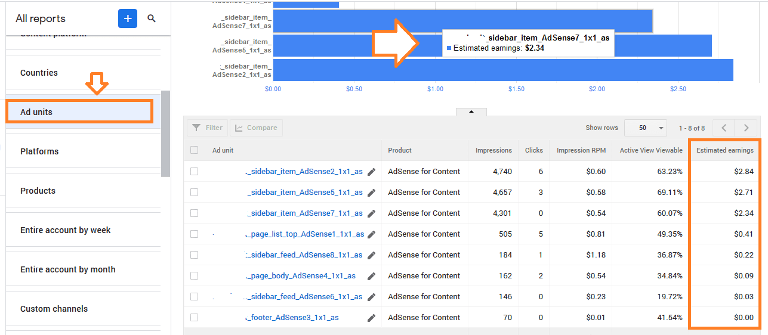Edit the footer_AdSense3 pencil icon
The width and height of the screenshot is (768, 335).
pyautogui.click(x=372, y=318)
